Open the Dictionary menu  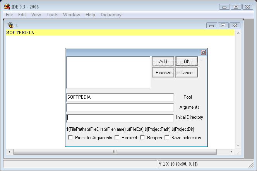111,15
